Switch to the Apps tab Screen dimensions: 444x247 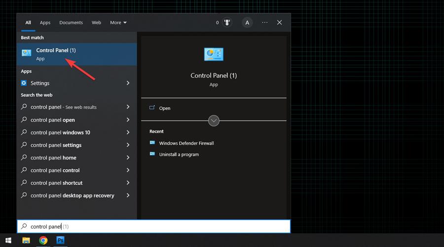[x=45, y=22]
